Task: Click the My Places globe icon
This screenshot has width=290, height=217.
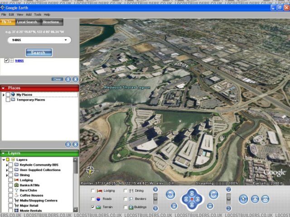Action: [13, 94]
